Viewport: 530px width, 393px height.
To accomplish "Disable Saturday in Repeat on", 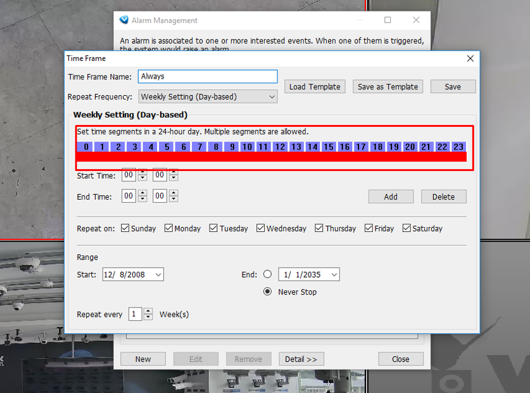I will click(x=407, y=228).
